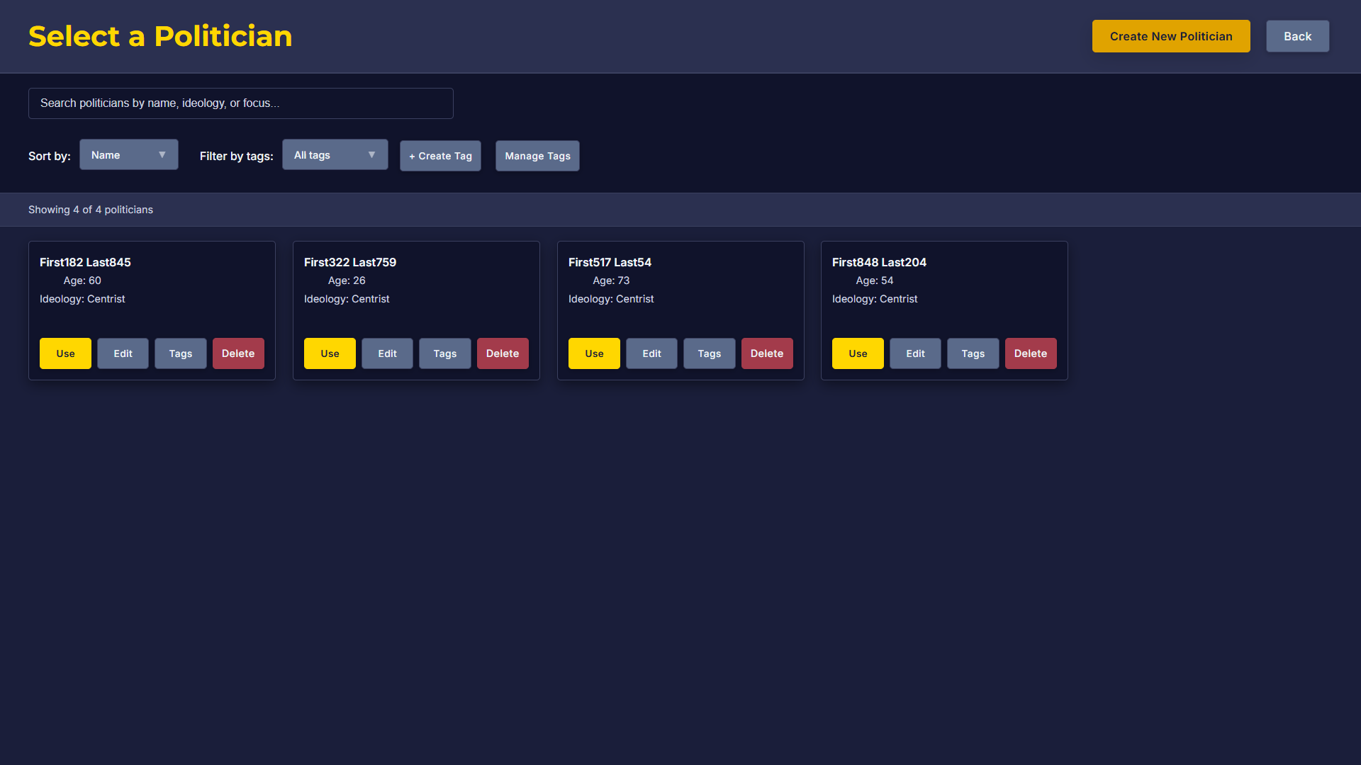The height and width of the screenshot is (765, 1361).
Task: Delete politician First182 Last845
Action: [238, 353]
